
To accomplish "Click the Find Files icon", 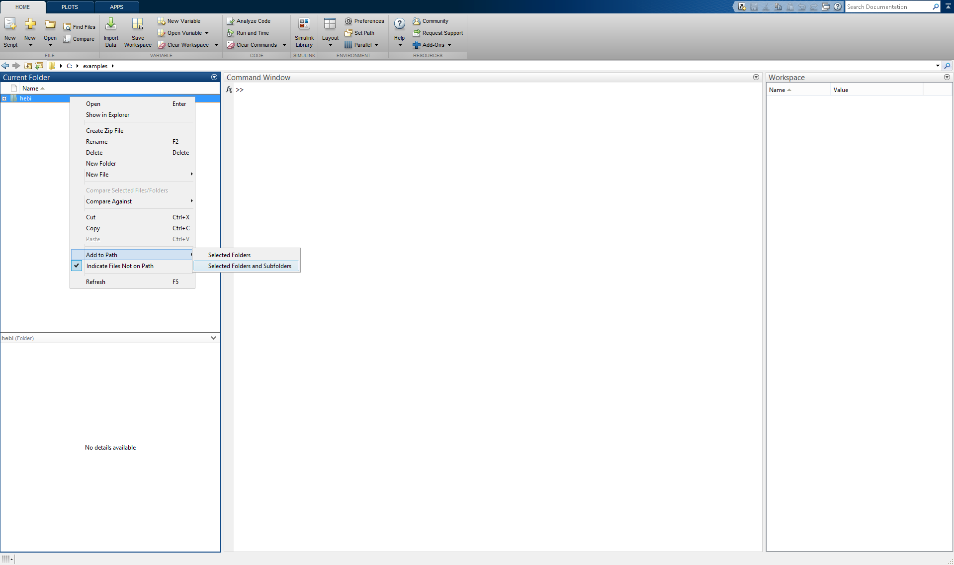I will (x=79, y=26).
